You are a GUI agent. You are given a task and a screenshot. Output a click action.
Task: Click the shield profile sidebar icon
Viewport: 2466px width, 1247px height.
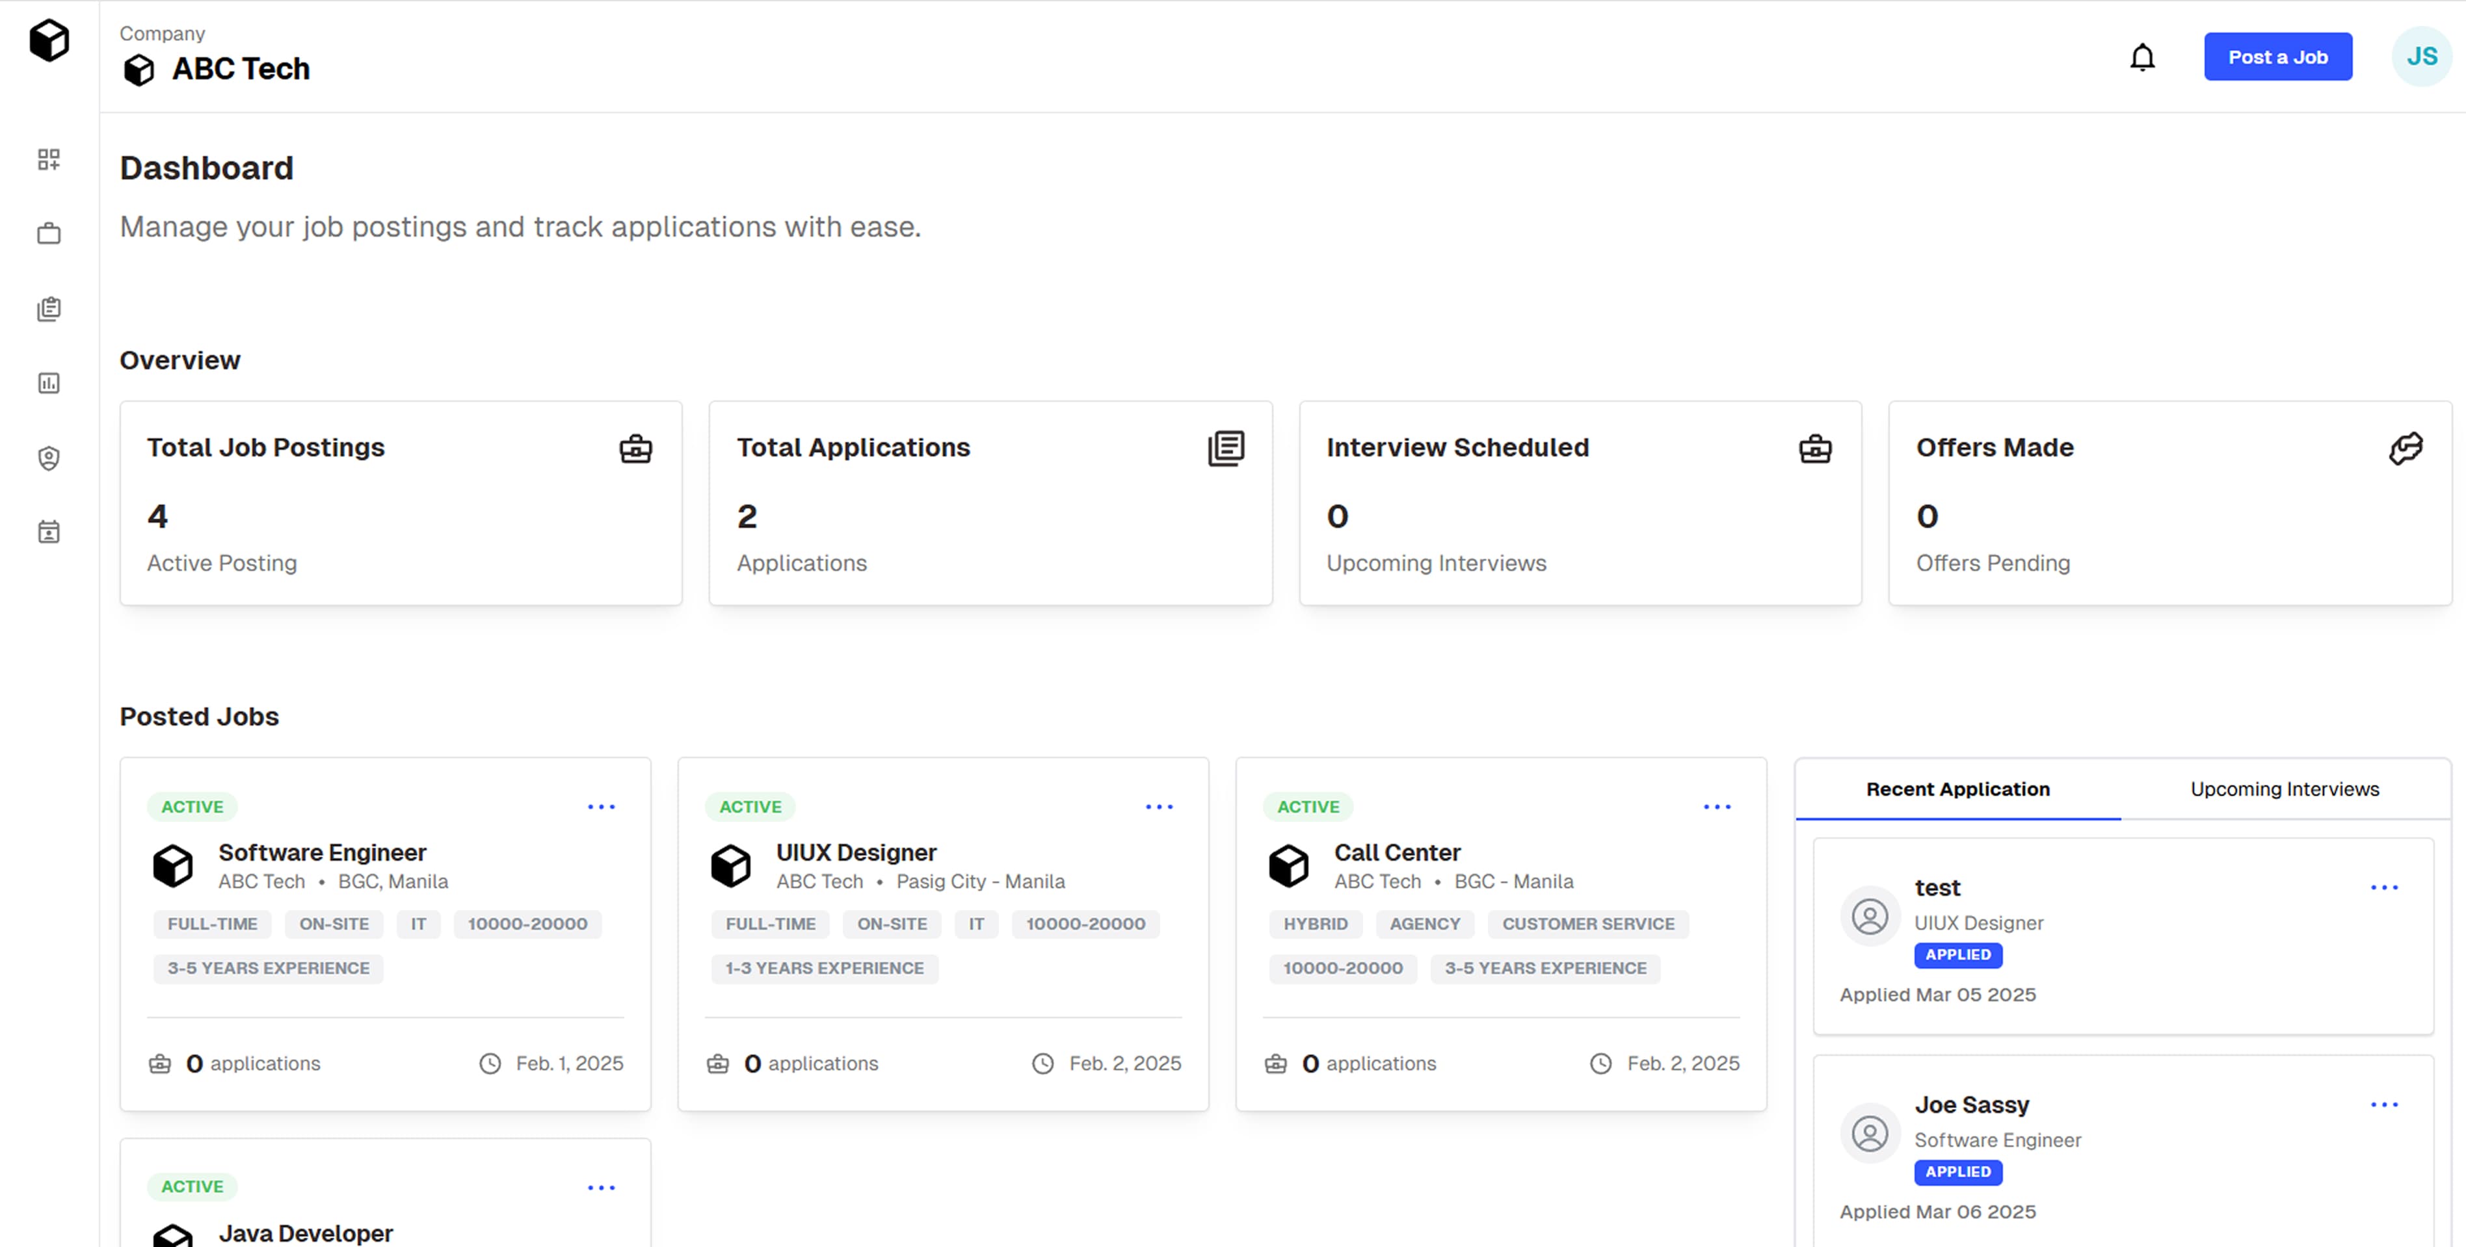(49, 458)
